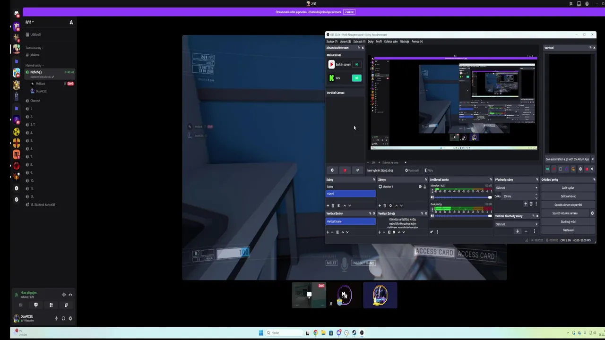Add a scene transition with plus icon
The image size is (605, 340).
(x=525, y=204)
